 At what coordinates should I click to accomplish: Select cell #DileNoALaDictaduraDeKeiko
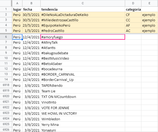pos(83,15)
